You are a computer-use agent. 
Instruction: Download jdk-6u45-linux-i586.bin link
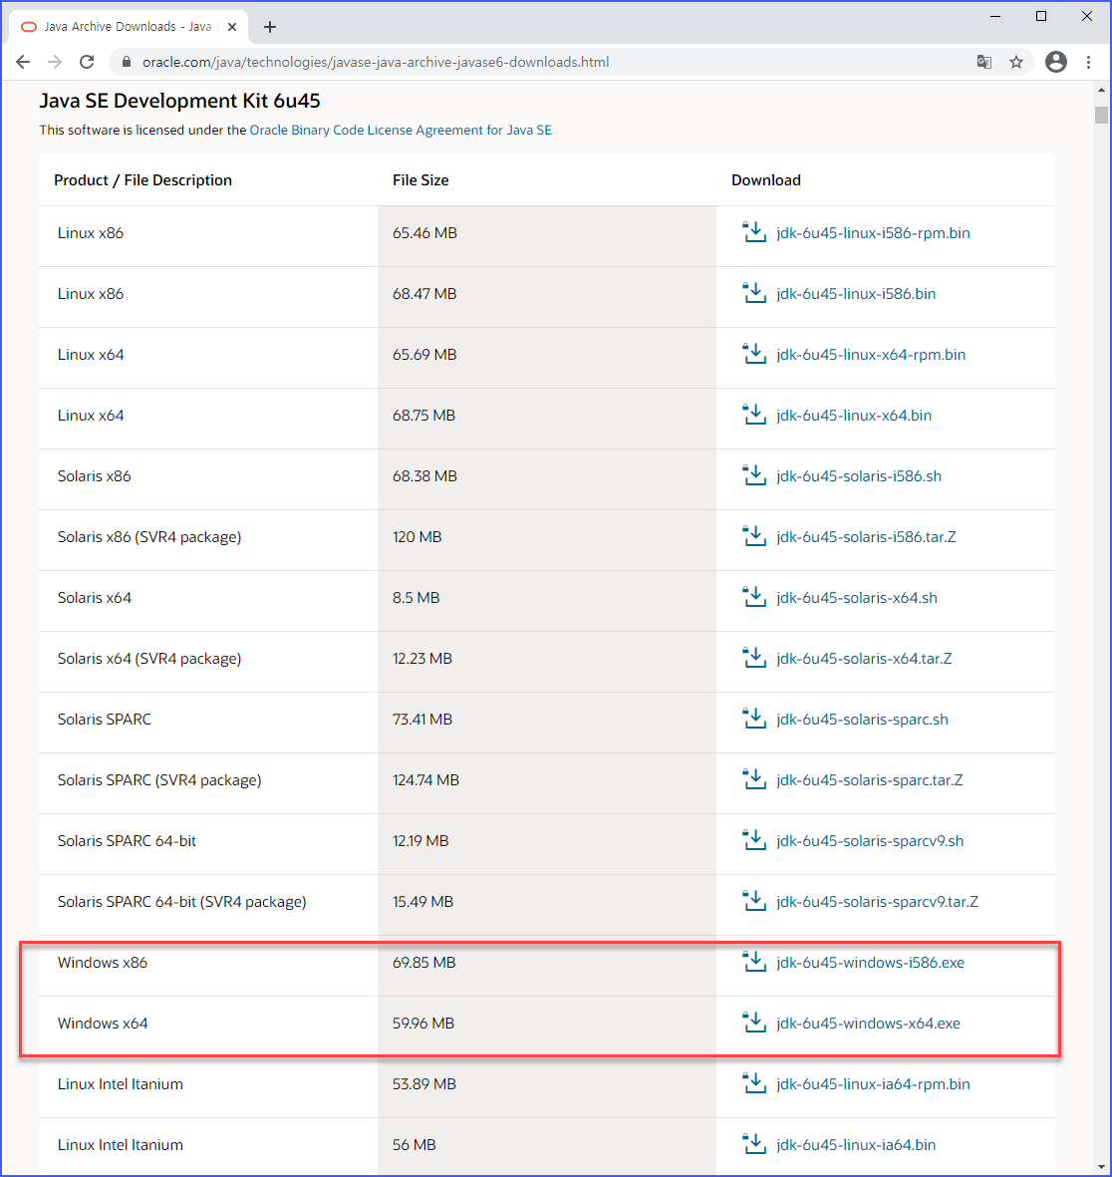pos(856,293)
